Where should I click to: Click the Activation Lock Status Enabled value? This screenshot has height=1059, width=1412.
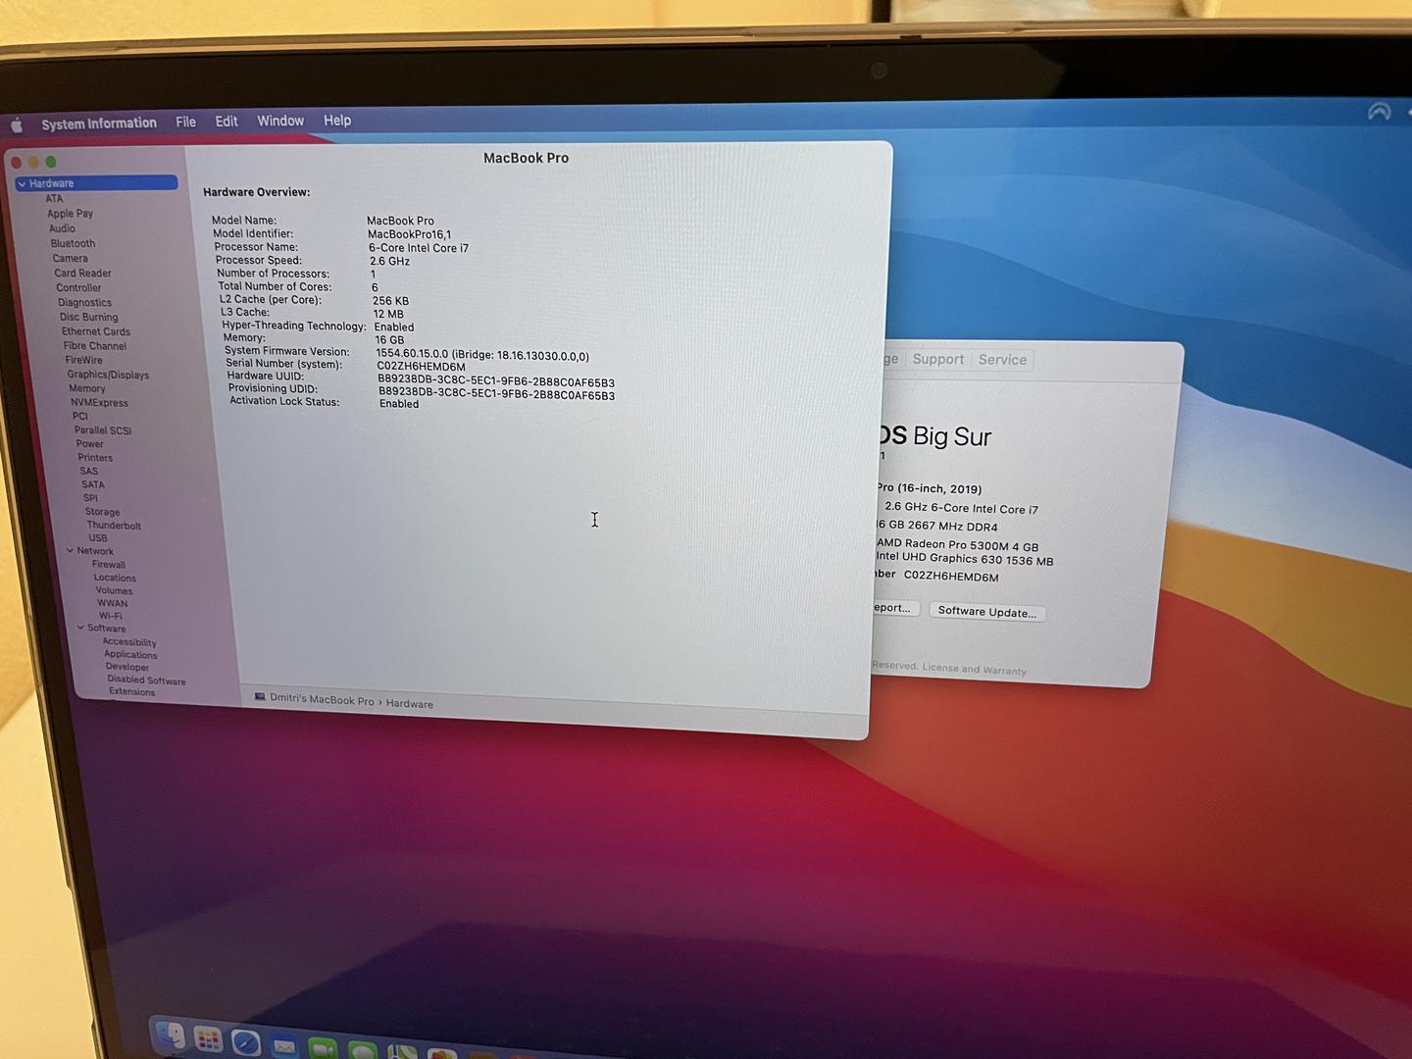click(399, 403)
